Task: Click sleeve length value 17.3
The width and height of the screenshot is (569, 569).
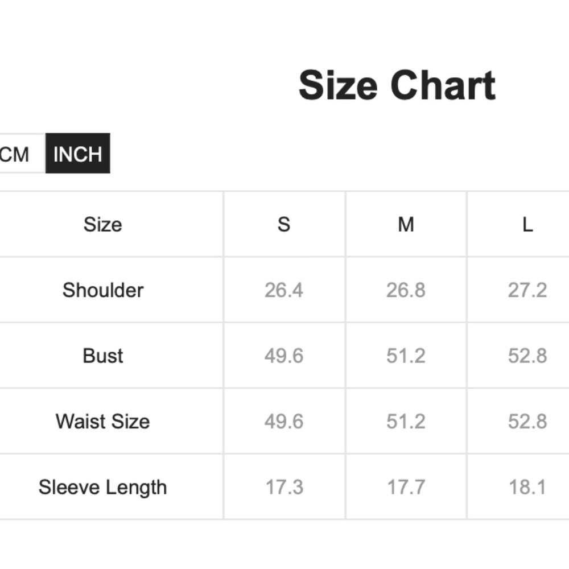Action: coord(284,487)
